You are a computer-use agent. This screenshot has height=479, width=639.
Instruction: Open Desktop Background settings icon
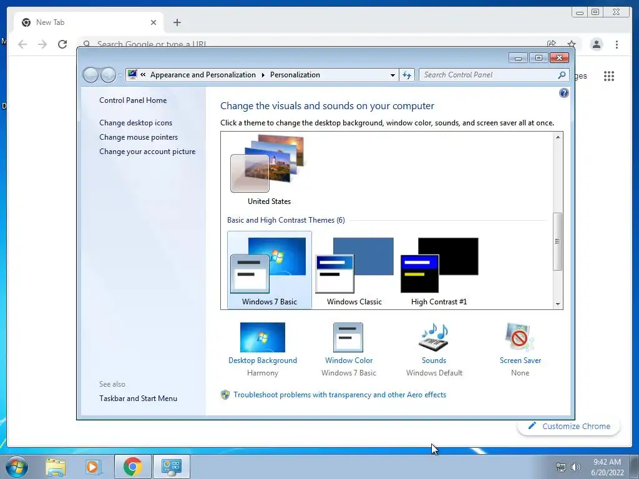(263, 337)
